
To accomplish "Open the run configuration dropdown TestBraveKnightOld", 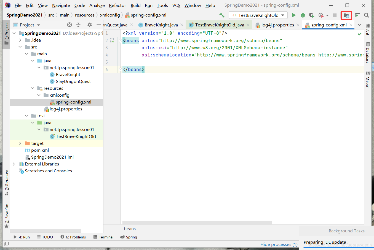I will (x=258, y=15).
